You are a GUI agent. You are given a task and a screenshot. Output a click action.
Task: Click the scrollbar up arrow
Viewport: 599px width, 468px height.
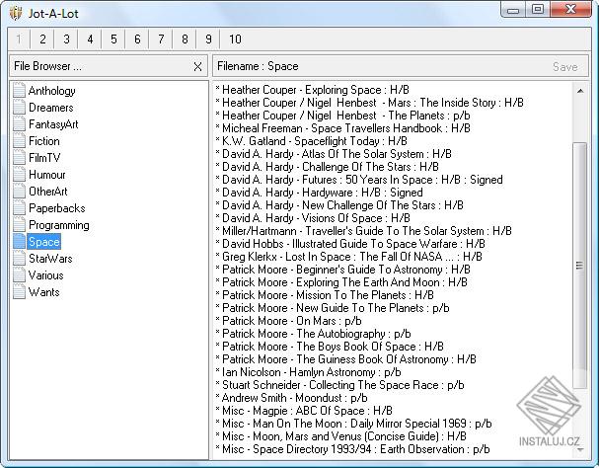tap(580, 91)
